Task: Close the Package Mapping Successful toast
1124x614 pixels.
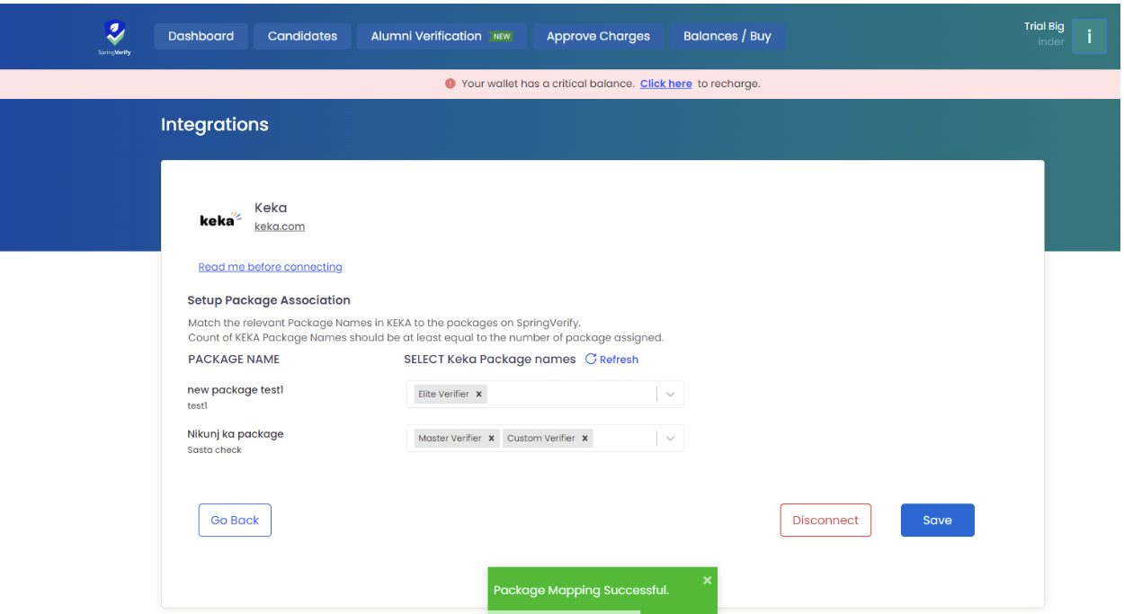Action: coord(707,580)
